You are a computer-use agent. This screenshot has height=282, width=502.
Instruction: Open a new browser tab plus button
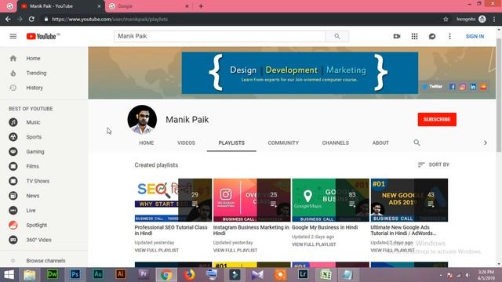tap(201, 6)
